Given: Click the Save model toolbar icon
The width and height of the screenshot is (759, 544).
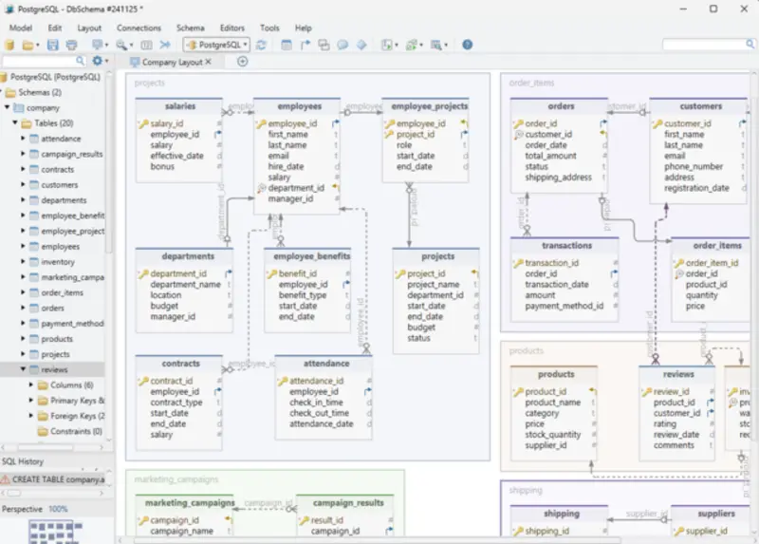Looking at the screenshot, I should (53, 45).
